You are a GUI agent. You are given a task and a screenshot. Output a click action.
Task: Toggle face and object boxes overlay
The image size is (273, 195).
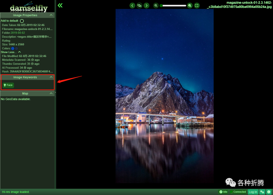(x=140, y=6)
